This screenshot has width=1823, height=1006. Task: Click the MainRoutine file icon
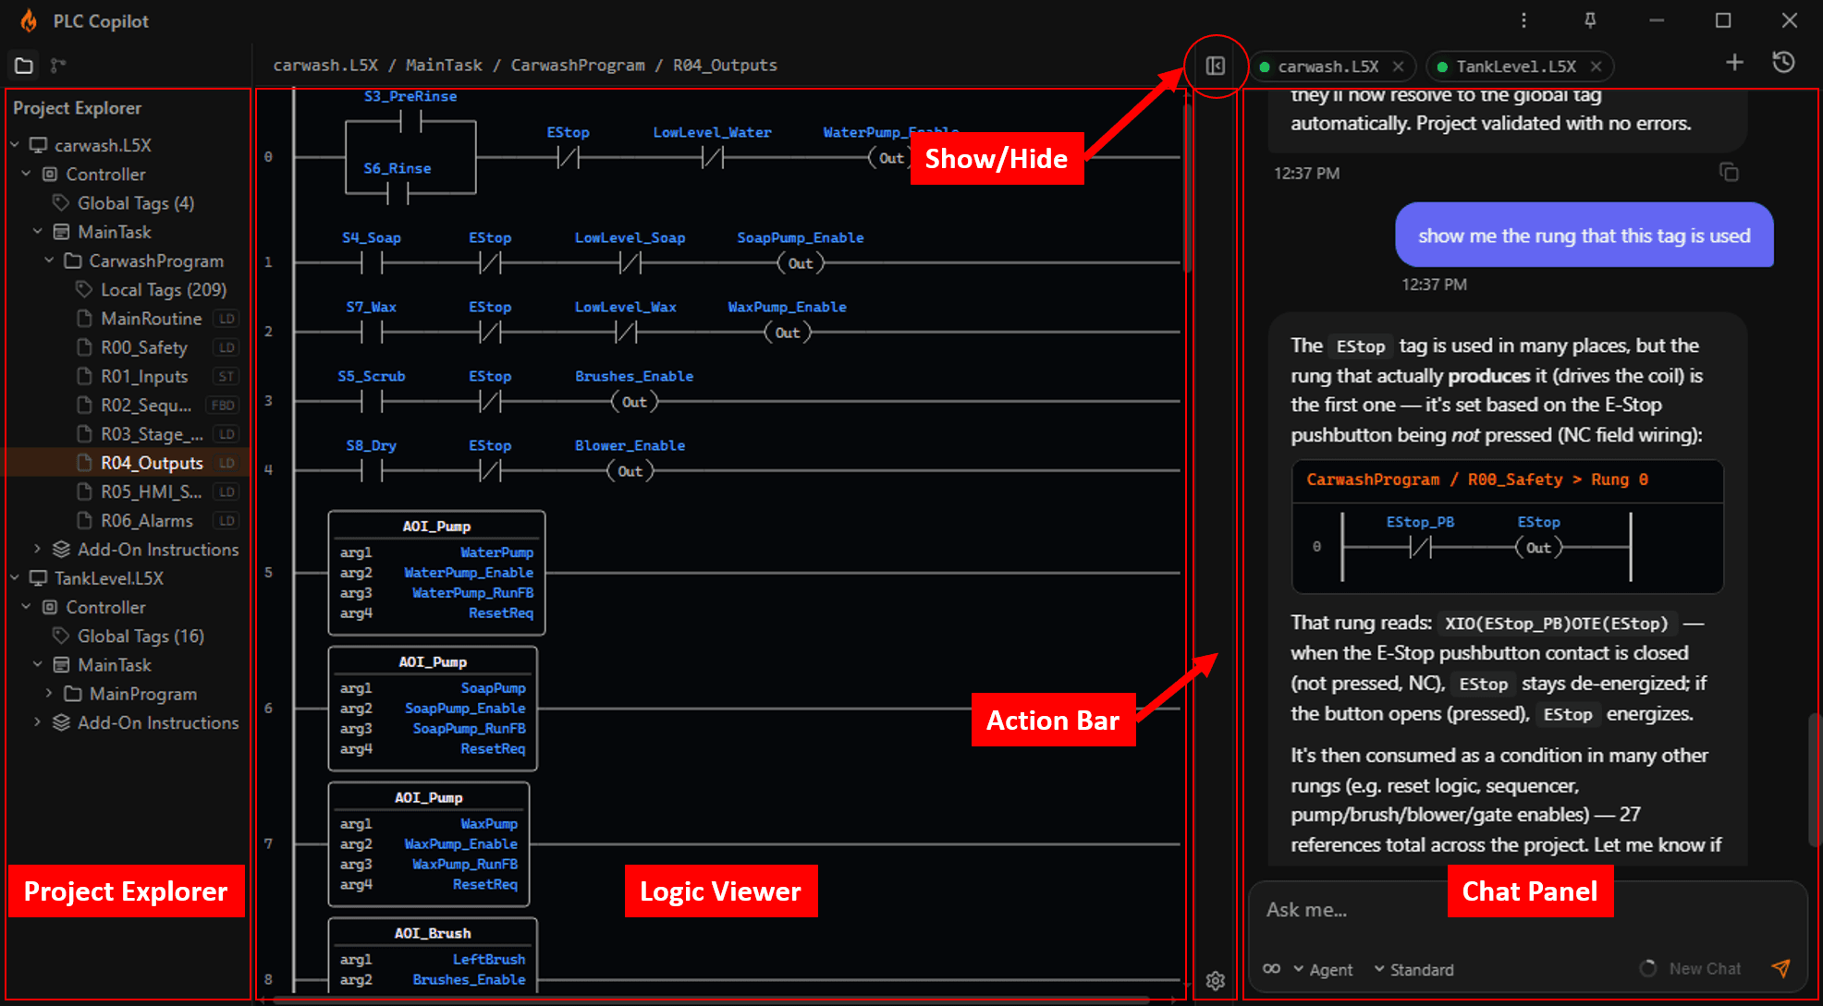point(84,319)
